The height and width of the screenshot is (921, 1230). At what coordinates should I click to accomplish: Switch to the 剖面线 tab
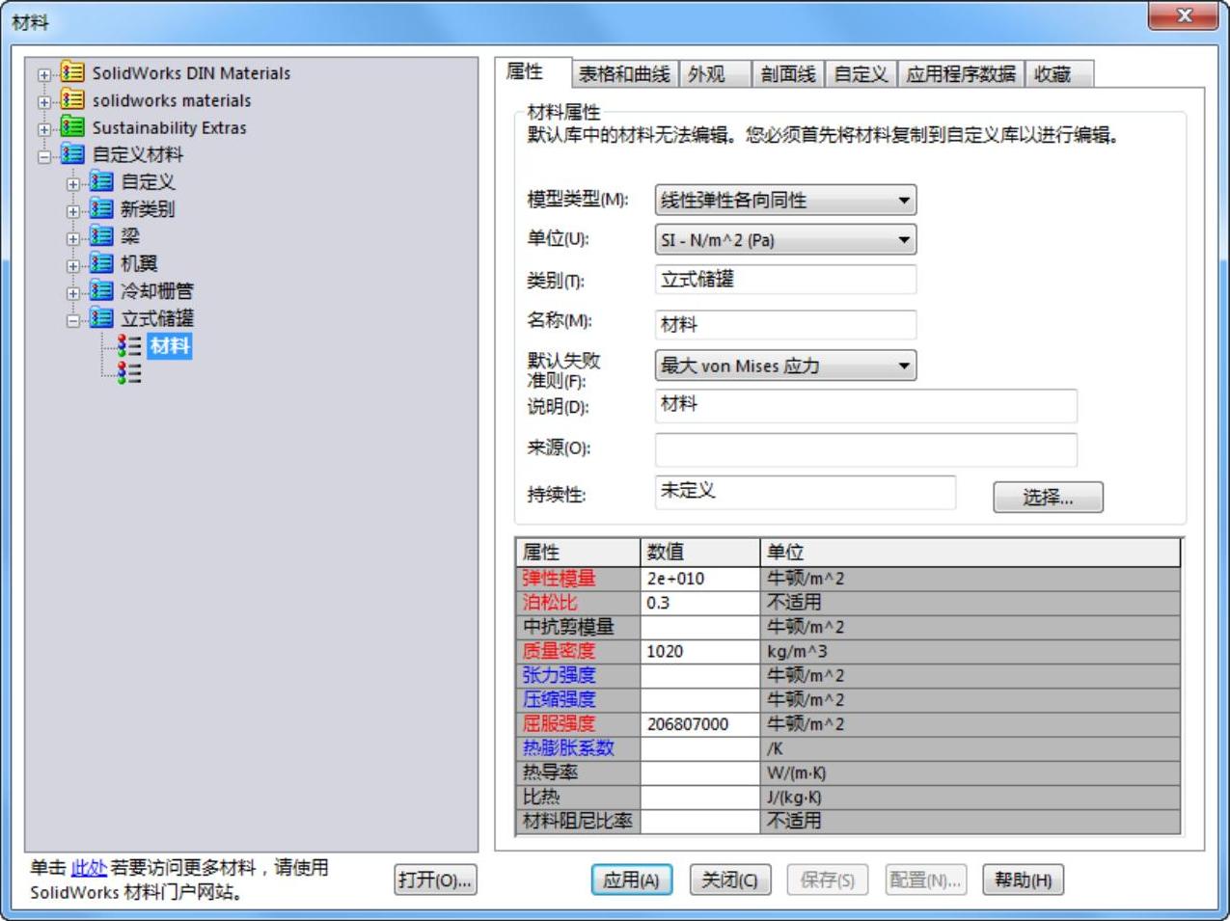788,74
